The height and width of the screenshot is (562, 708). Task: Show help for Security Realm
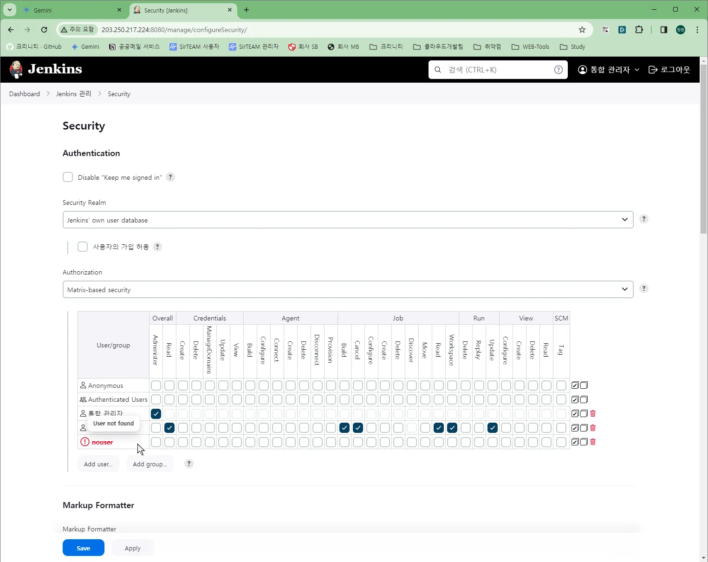[x=644, y=219]
